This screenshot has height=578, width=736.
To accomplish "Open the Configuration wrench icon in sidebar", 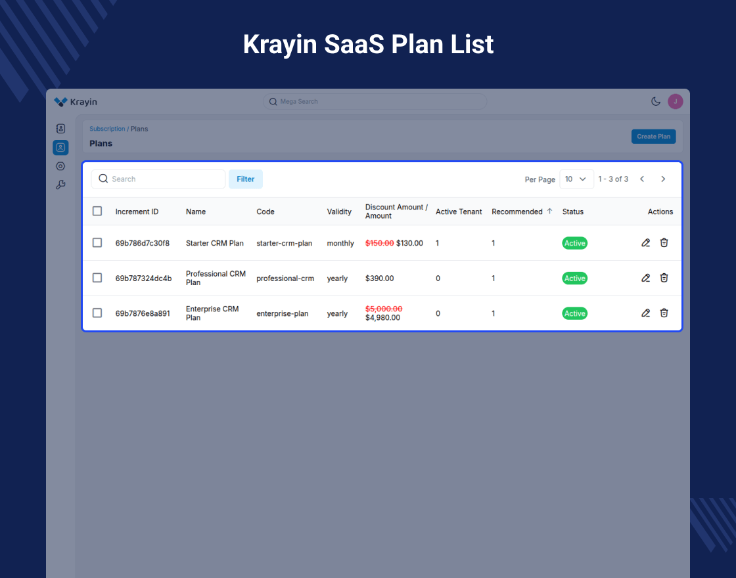I will [x=60, y=185].
